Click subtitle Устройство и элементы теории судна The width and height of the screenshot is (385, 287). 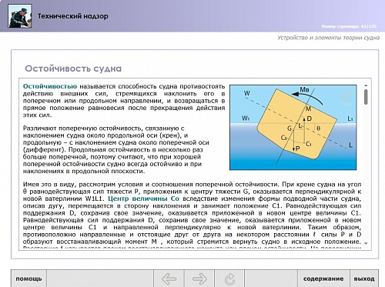point(328,38)
